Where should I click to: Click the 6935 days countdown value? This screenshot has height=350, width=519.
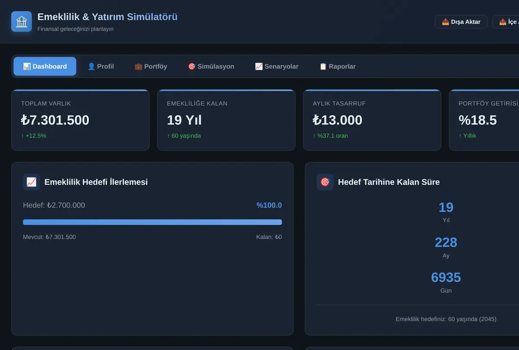(x=446, y=277)
